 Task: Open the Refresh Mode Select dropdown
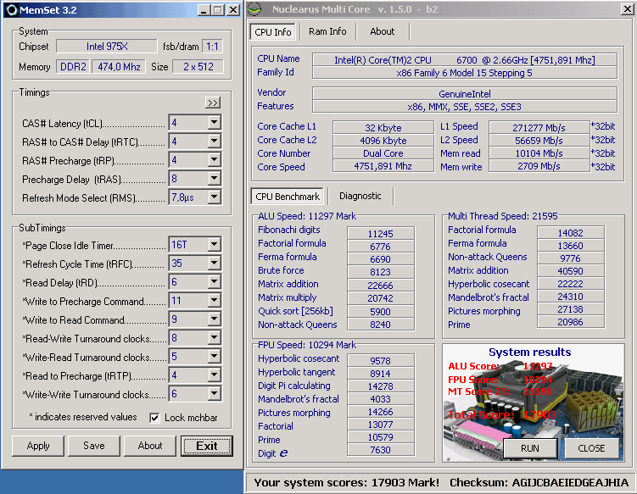tap(214, 197)
